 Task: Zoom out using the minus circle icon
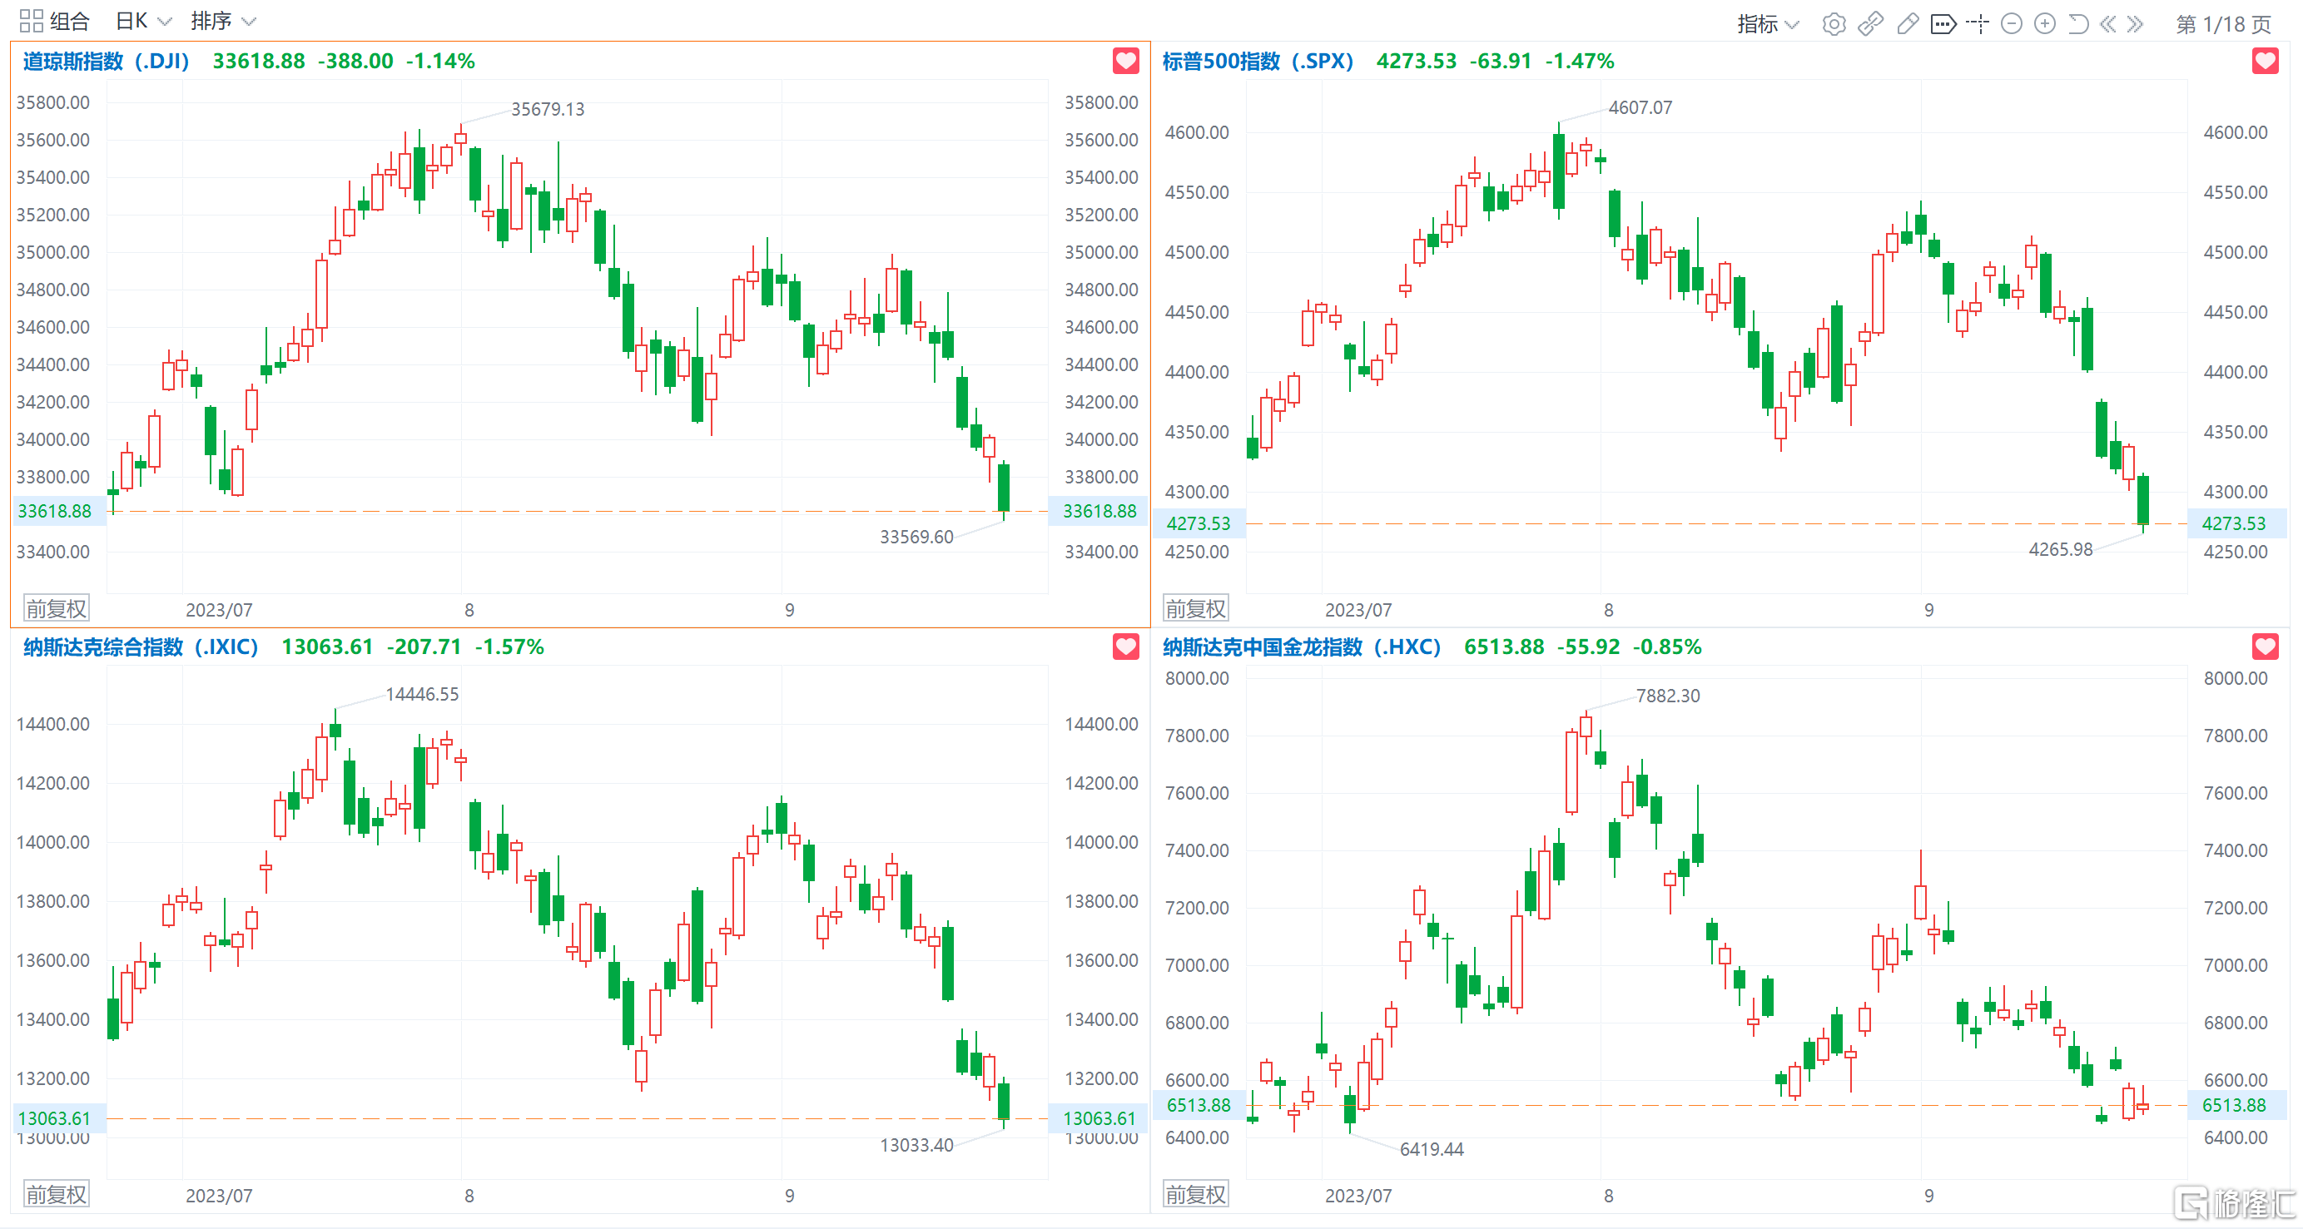[2012, 24]
